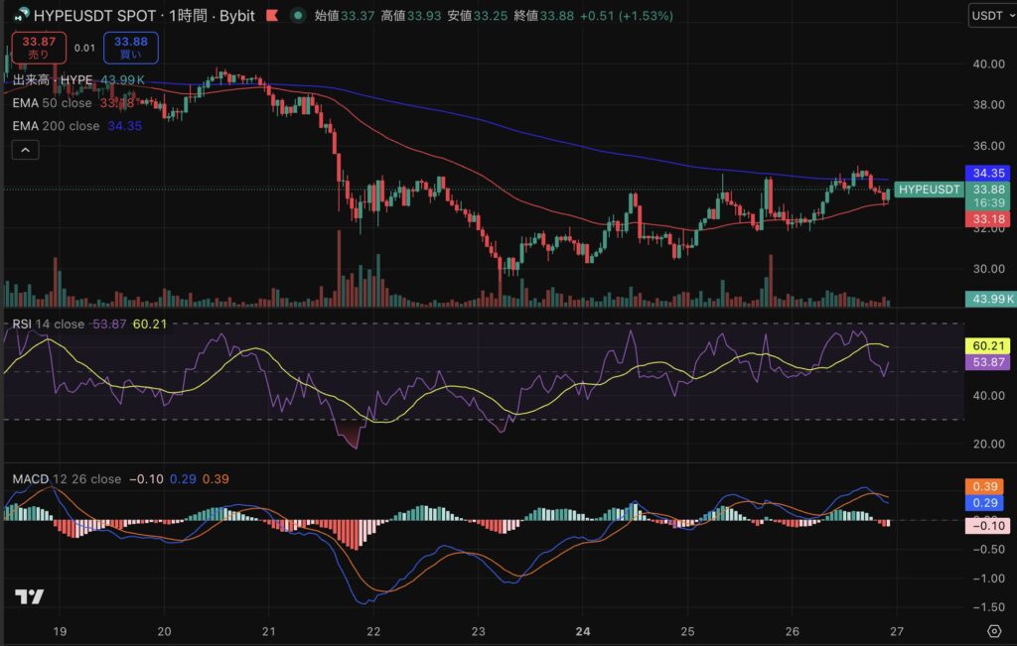
Task: Select the EMA 200 close indicator legend
Action: [x=56, y=126]
